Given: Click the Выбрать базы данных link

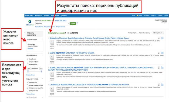Looking at the screenshot, I should (x=61, y=21).
